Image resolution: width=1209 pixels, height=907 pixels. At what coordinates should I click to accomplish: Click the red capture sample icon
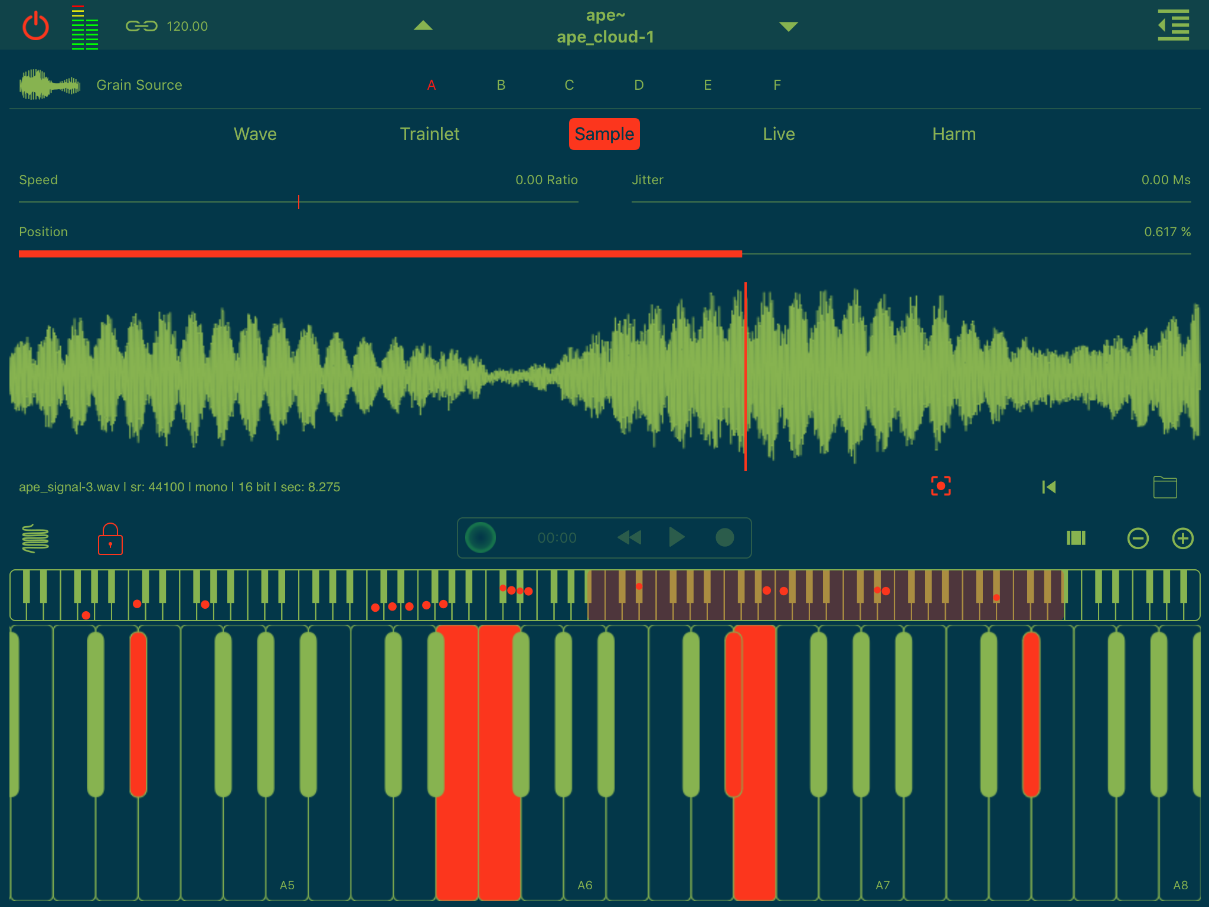[940, 487]
